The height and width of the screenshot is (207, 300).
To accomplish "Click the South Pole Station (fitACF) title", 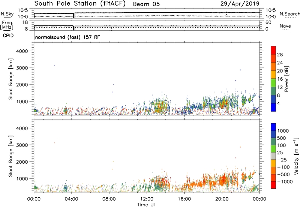I will 80,3.
